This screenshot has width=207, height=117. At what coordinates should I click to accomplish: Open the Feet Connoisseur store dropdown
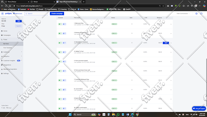pos(183,13)
